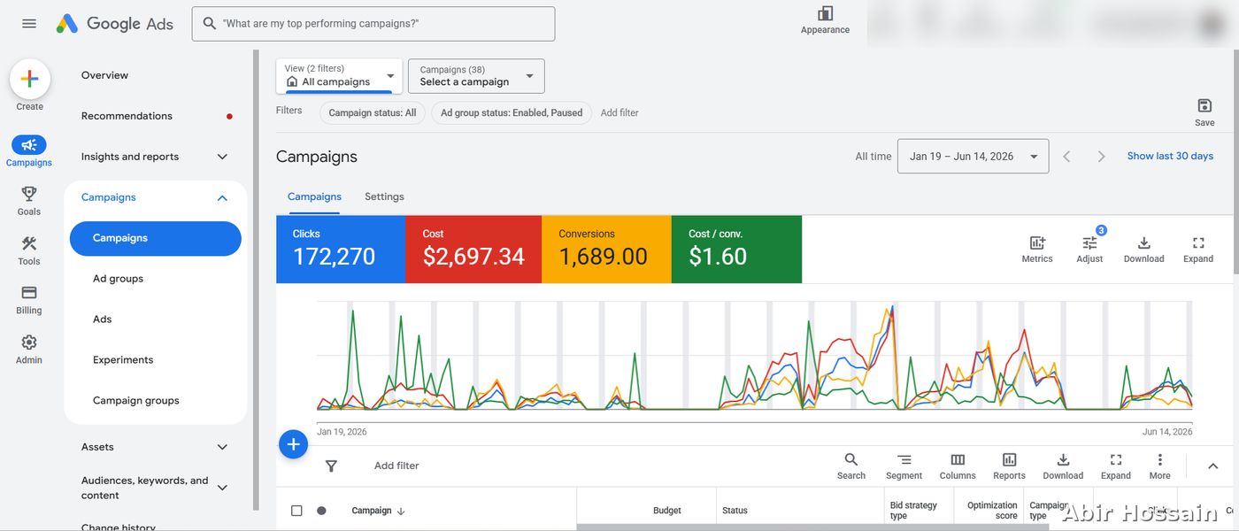Collapse the chart with up chevron
This screenshot has height=531, width=1239.
[x=1212, y=466]
